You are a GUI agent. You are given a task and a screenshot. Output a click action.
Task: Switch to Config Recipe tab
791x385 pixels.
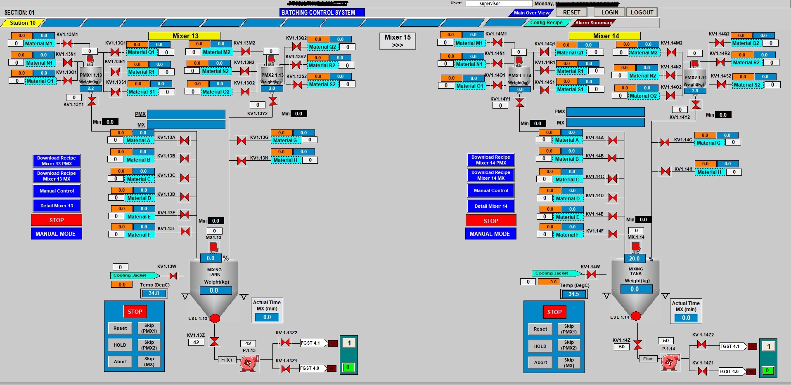click(x=546, y=23)
